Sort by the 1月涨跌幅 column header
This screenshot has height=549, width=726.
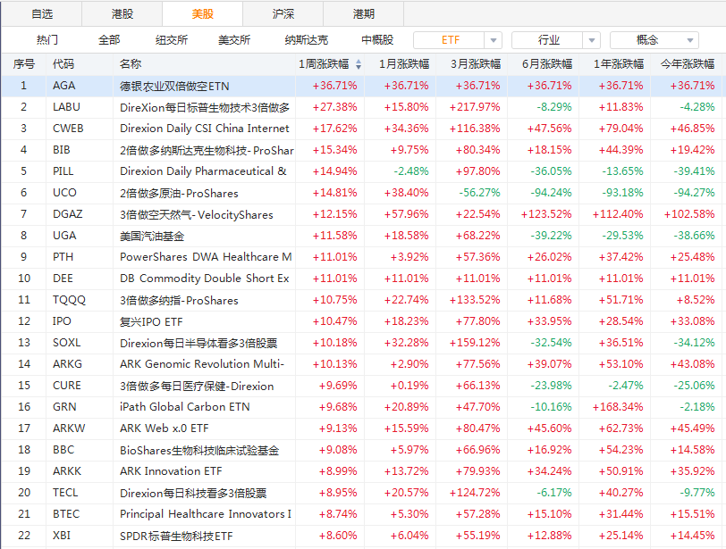404,64
